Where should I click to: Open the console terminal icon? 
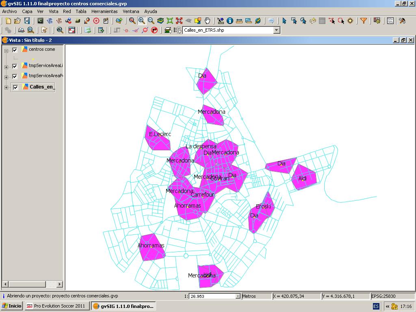(x=40, y=21)
